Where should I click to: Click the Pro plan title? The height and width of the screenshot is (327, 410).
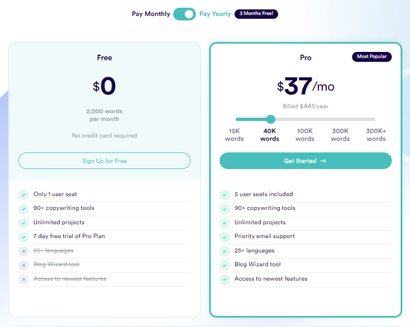(305, 57)
